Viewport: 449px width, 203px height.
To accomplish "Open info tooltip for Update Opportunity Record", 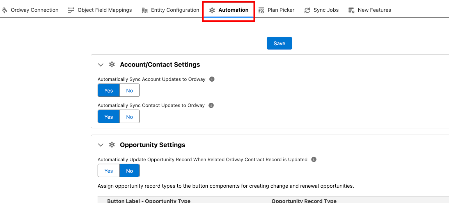I will tap(314, 159).
